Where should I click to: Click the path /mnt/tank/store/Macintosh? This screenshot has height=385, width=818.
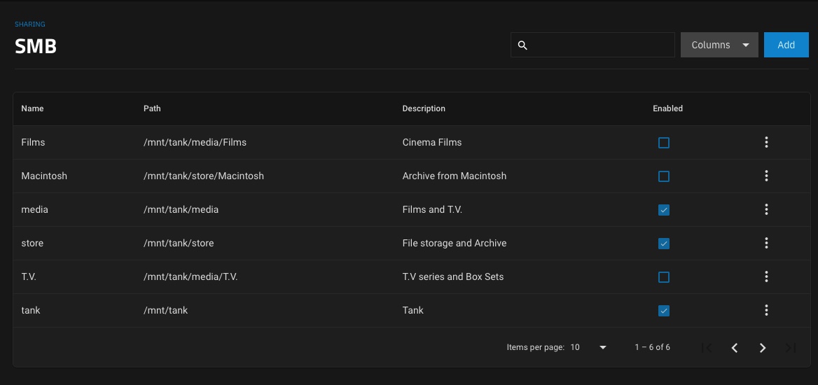204,176
